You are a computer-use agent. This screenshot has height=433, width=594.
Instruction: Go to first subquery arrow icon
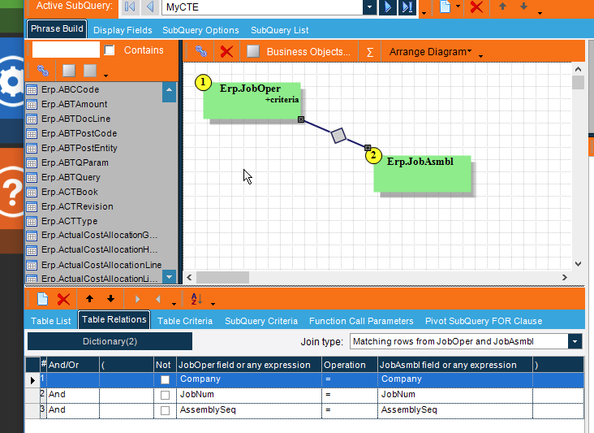(130, 6)
